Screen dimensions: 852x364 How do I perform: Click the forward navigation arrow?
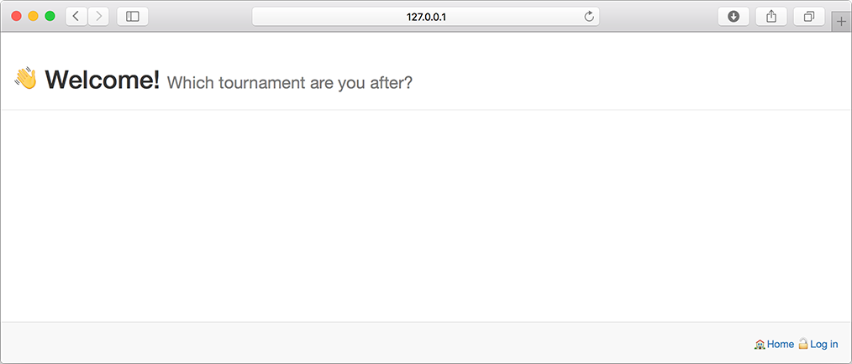[x=98, y=17]
